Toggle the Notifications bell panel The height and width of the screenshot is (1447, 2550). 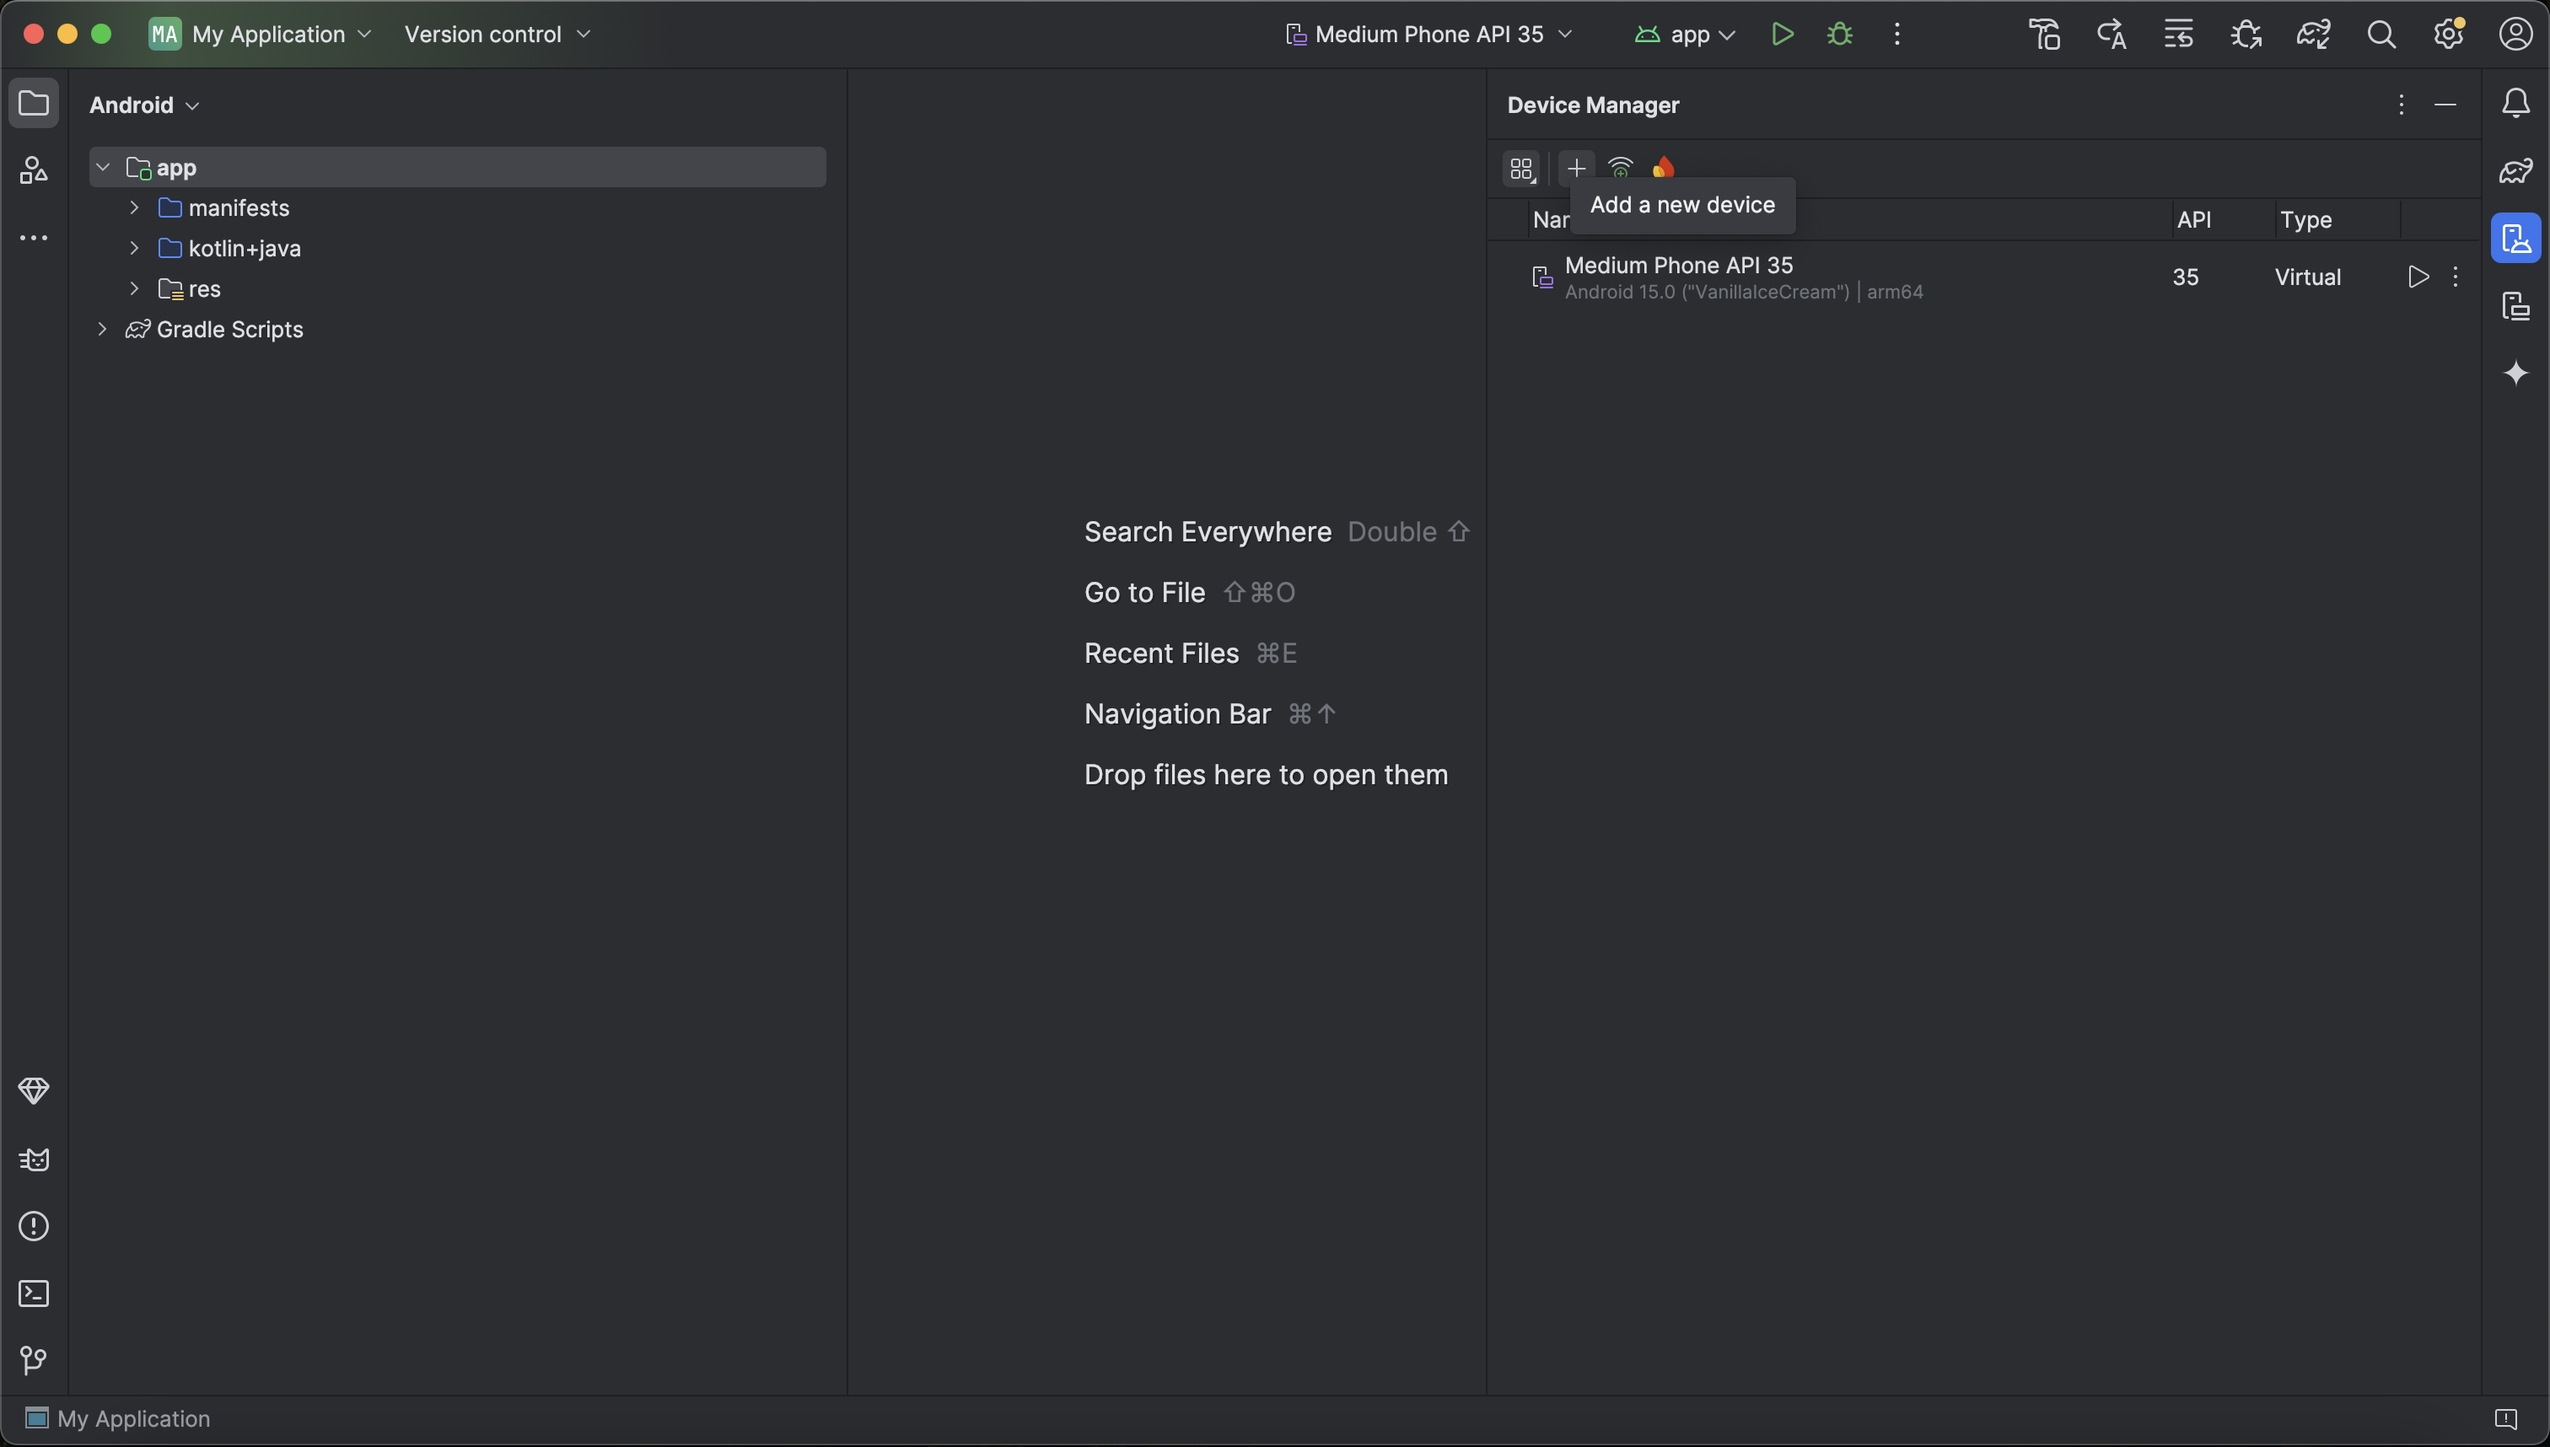[2515, 104]
